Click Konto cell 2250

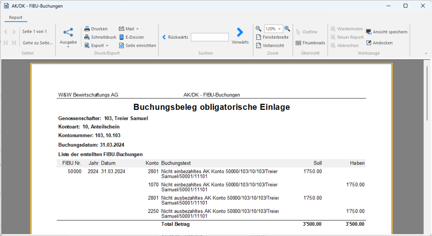(x=153, y=211)
